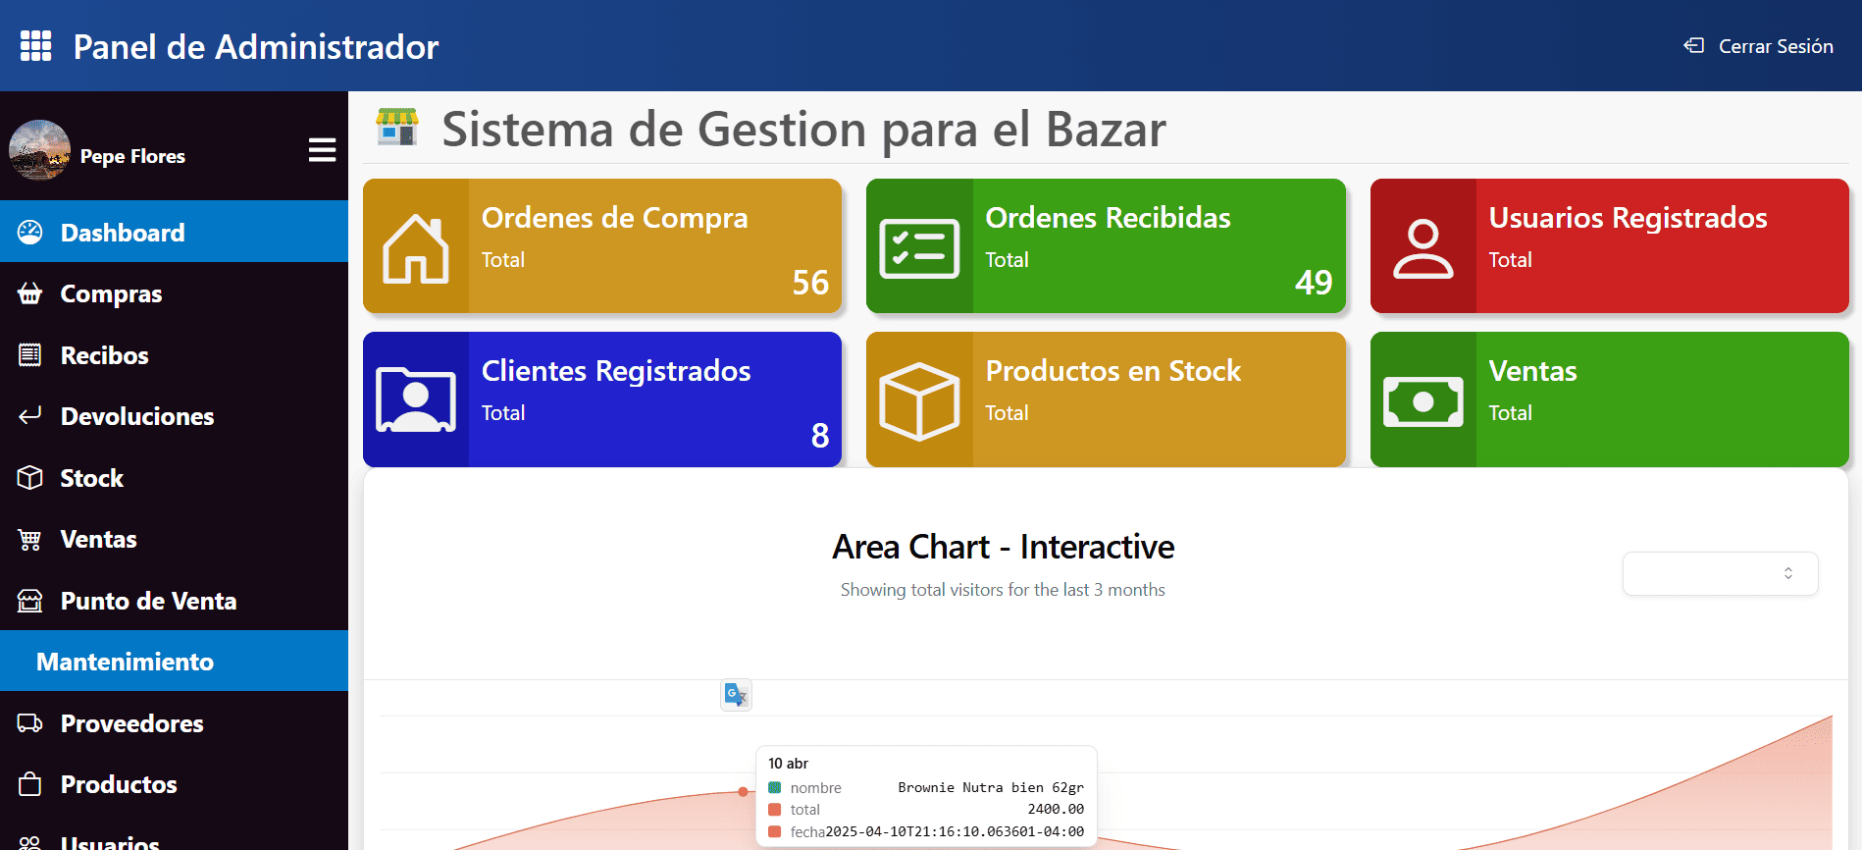This screenshot has height=850, width=1862.
Task: Go to Compras section
Action: pyautogui.click(x=174, y=293)
